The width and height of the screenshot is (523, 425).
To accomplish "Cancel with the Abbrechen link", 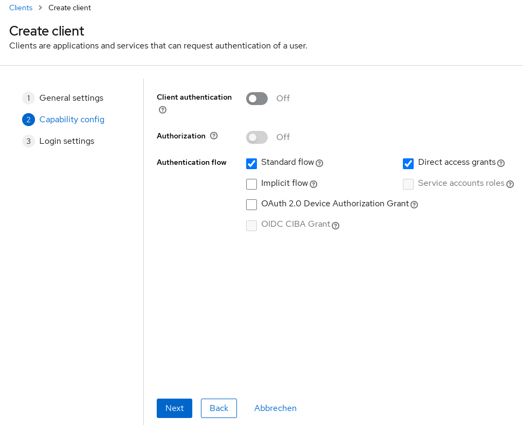I will (275, 408).
